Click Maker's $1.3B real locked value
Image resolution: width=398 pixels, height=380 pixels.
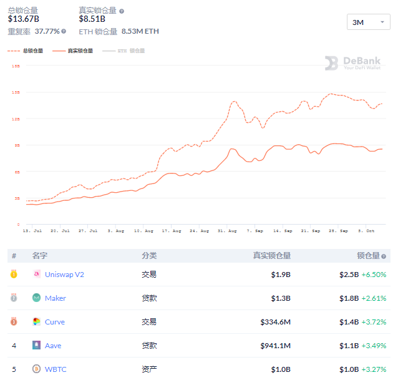tap(281, 298)
